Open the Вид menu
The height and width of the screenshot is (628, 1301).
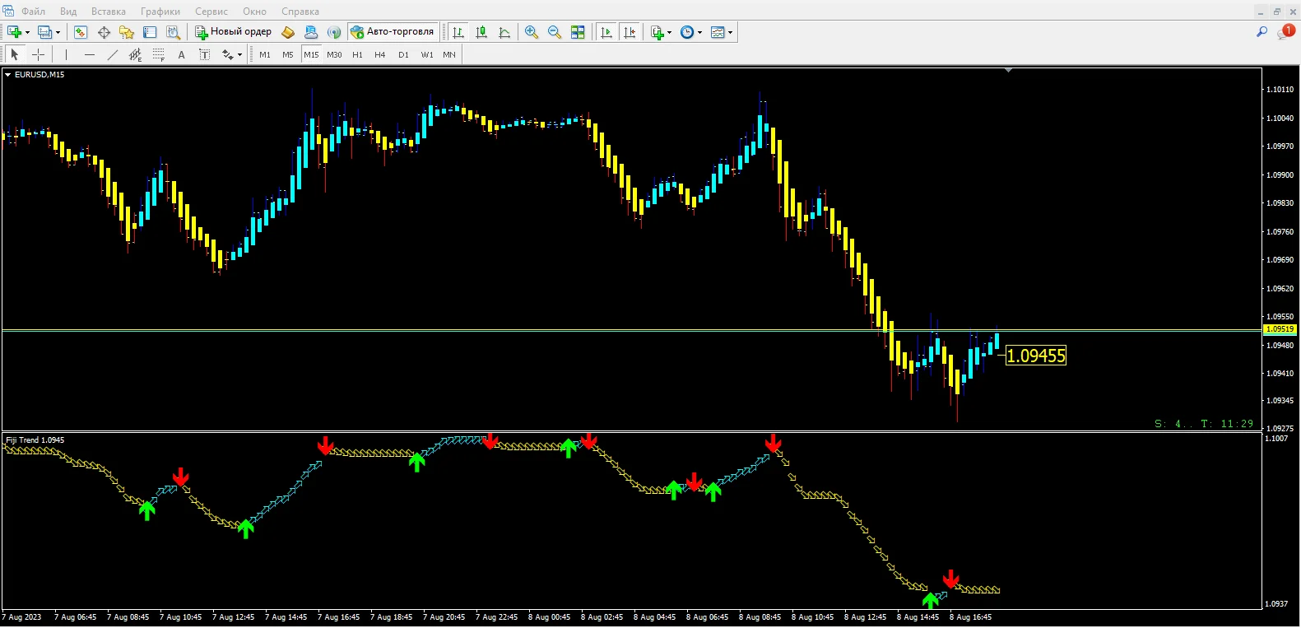coord(68,12)
